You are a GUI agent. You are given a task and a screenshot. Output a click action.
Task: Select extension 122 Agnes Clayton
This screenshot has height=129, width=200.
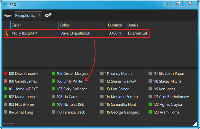(x=166, y=104)
